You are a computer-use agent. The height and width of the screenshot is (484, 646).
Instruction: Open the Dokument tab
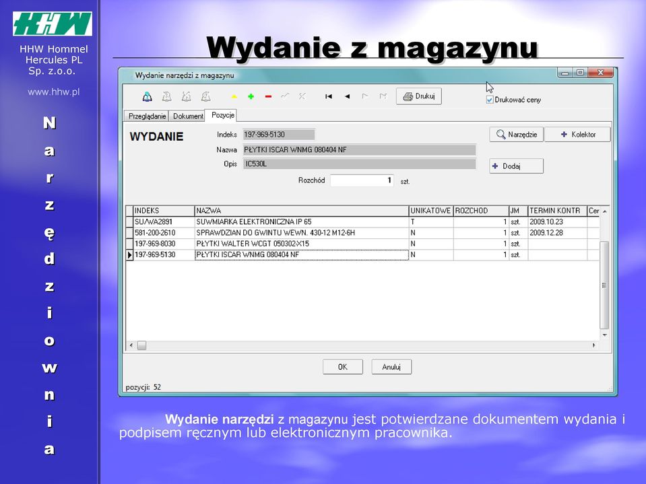(188, 116)
